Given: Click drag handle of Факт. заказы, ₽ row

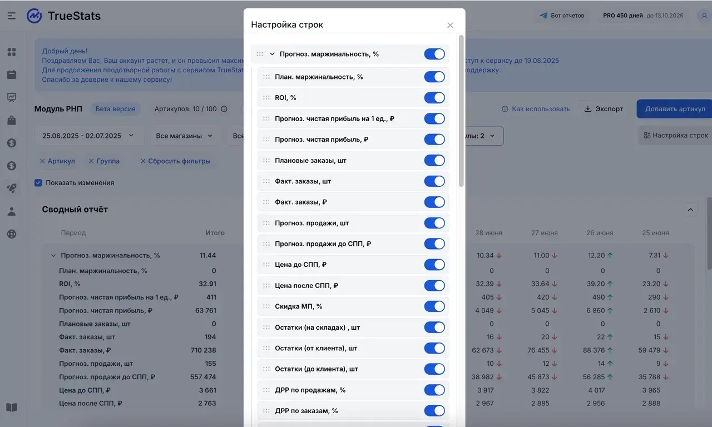Looking at the screenshot, I should 266,202.
